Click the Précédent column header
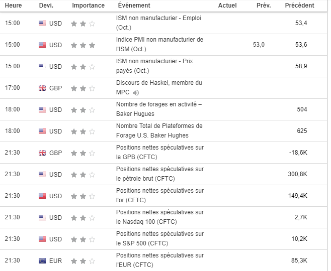This screenshot has height=271, width=331. pos(299,6)
